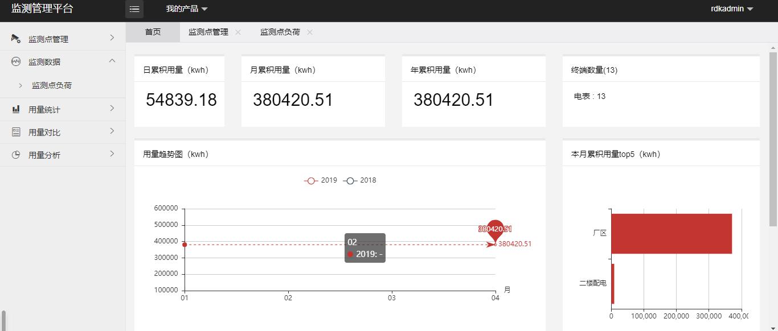Click the pie chart icon beside 用量分析
778x331 pixels.
point(16,155)
